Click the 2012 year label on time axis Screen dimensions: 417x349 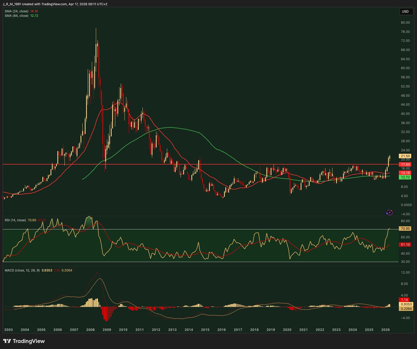click(156, 329)
